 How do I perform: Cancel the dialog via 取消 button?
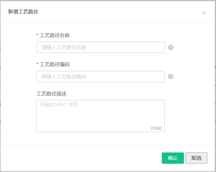click(x=196, y=158)
